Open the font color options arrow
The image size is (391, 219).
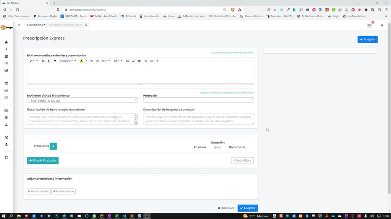point(86,61)
